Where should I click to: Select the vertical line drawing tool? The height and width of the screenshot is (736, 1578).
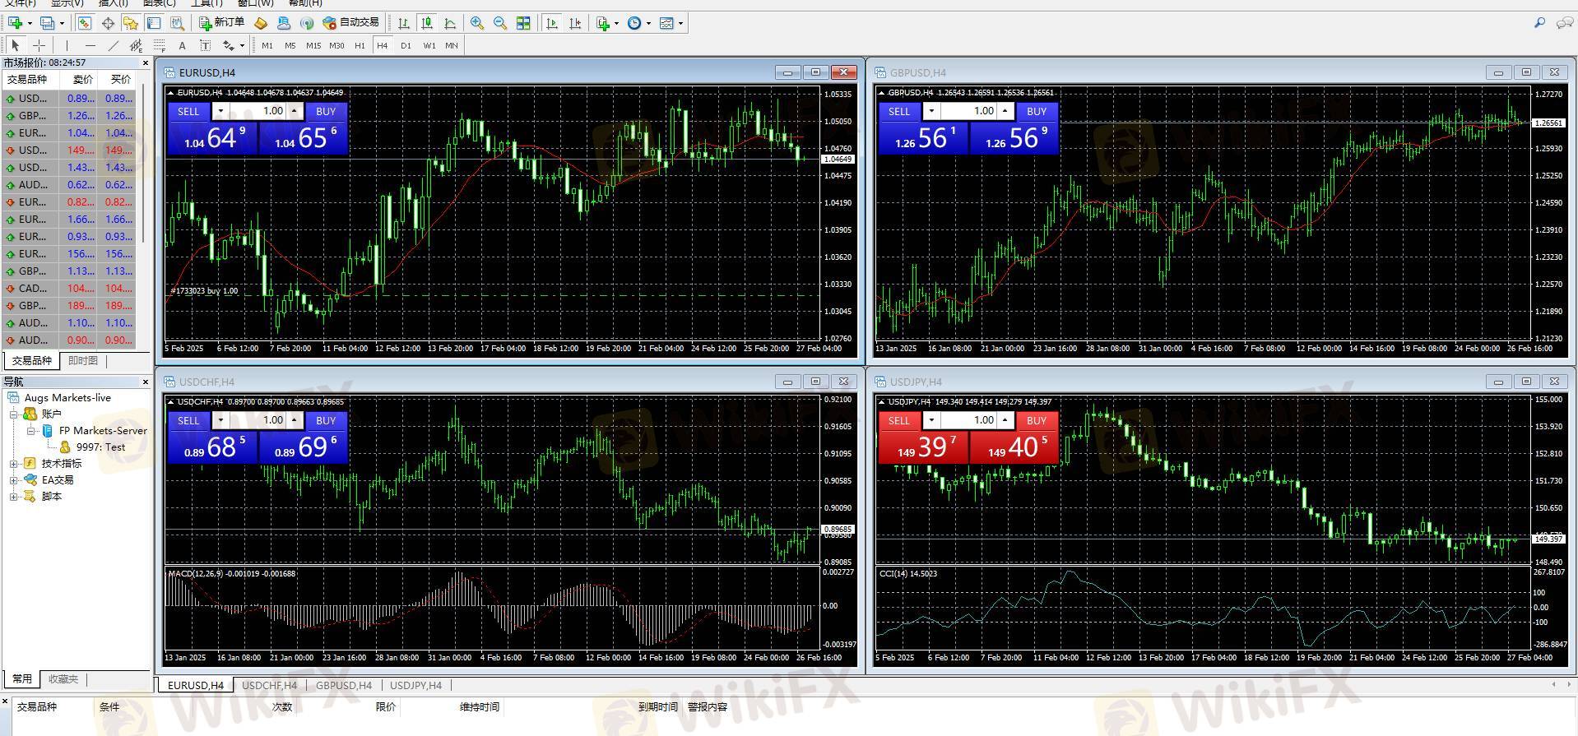coord(67,45)
